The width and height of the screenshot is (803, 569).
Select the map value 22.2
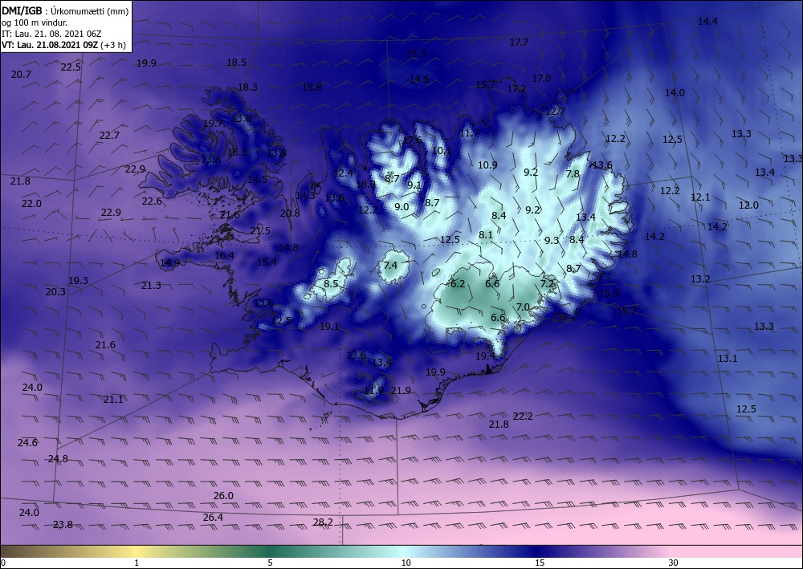coord(523,416)
